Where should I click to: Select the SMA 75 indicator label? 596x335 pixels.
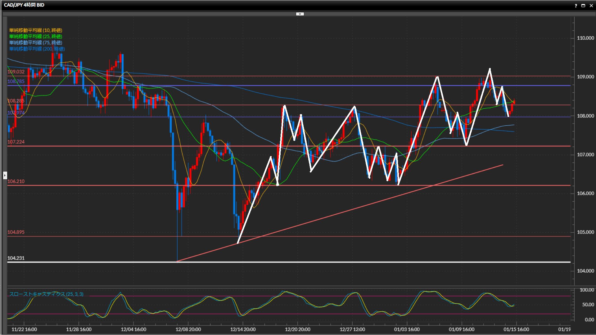36,42
